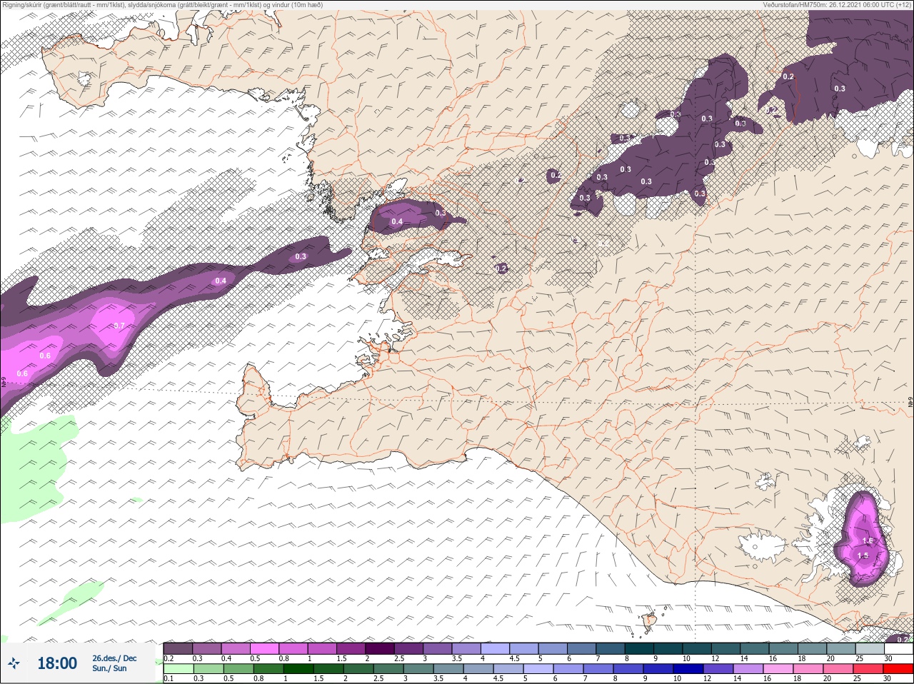
Task: Click the 0.2 label starting the upper legend row
Action: (169, 658)
